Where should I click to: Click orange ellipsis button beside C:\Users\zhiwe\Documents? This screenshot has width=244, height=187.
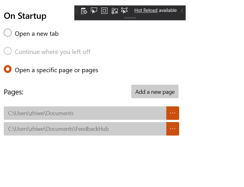(173, 113)
